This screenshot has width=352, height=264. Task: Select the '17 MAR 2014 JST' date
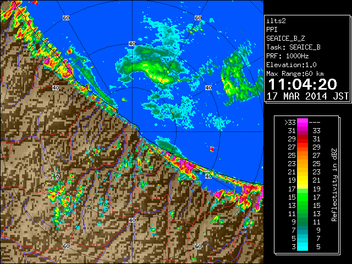[x=307, y=96]
